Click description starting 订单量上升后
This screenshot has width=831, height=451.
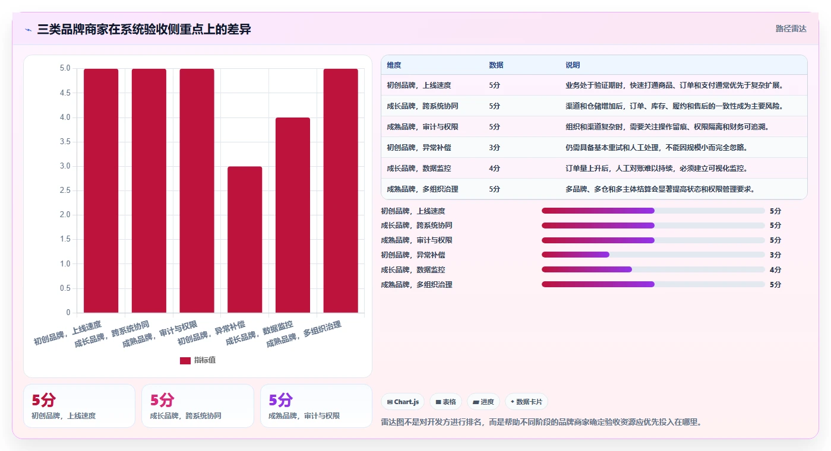656,169
